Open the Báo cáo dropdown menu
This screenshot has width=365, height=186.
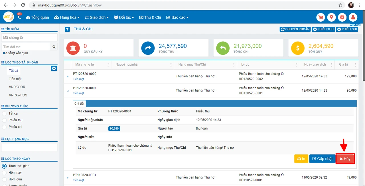coord(177,17)
